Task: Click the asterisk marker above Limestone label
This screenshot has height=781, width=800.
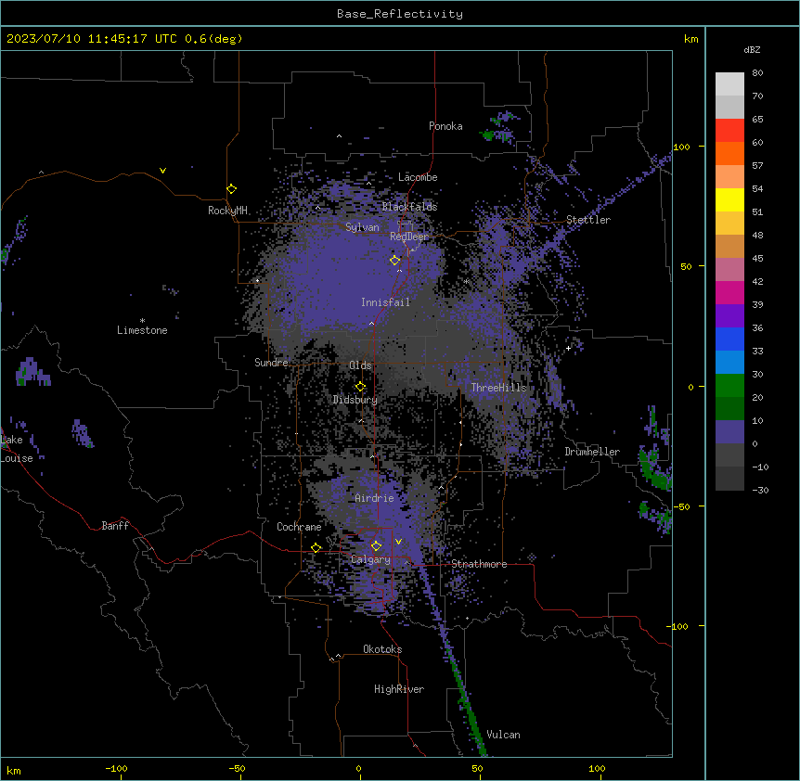Action: [142, 321]
